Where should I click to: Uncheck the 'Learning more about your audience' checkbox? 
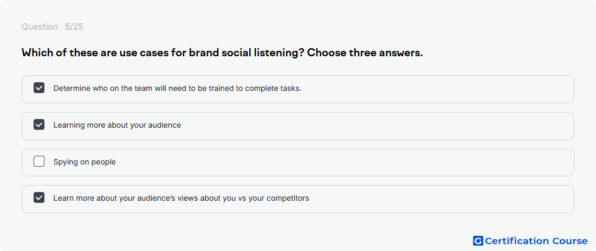tap(39, 124)
